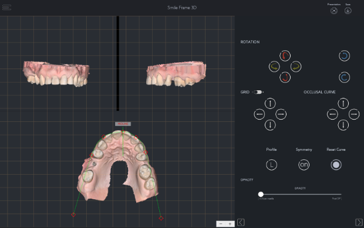Toggle Symmetry on button
Screen dimensions: 364x228
(x=304, y=165)
